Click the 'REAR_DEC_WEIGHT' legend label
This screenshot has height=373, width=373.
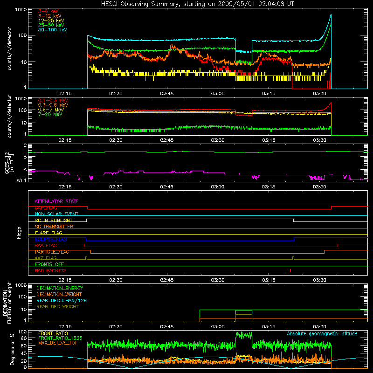(x=57, y=307)
